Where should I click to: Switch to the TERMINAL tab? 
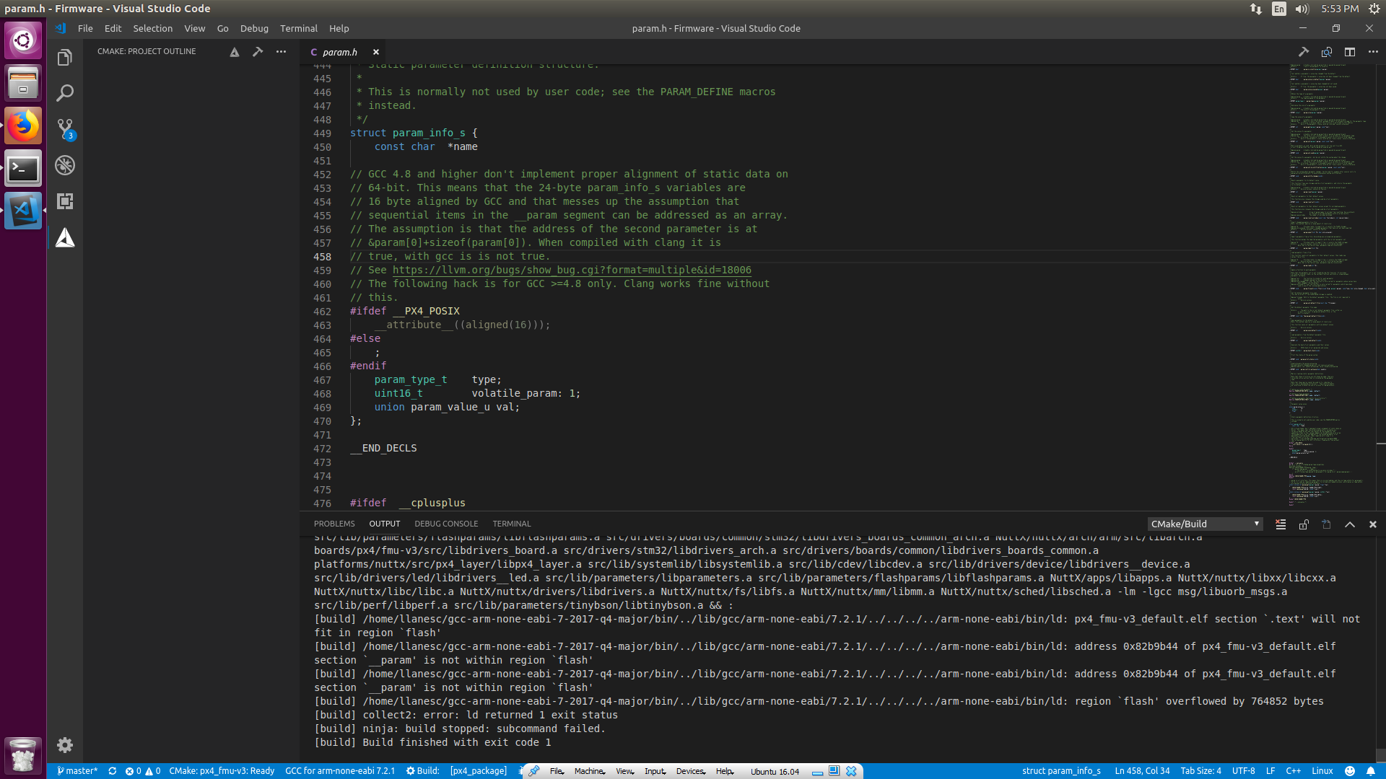coord(511,523)
